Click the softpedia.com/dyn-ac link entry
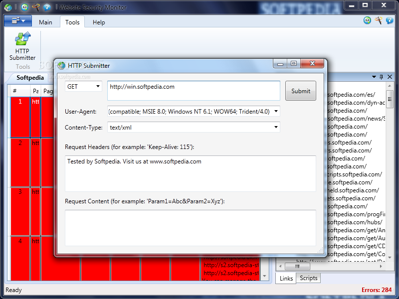The image size is (399, 299). (356, 103)
